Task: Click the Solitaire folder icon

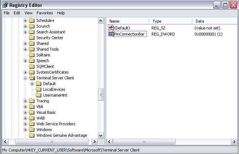Action: [32, 55]
